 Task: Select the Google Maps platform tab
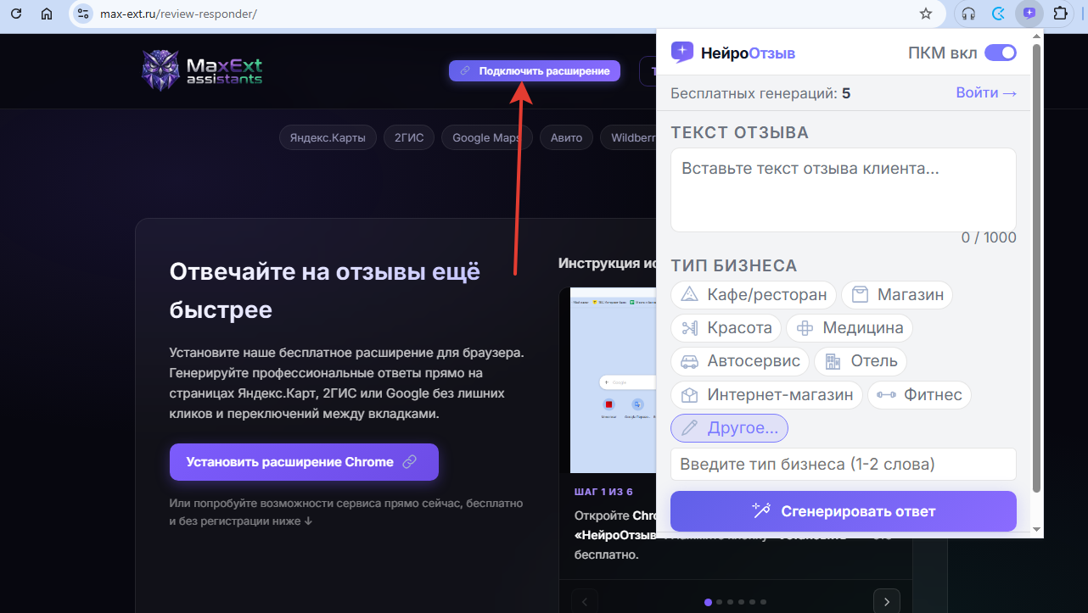pyautogui.click(x=486, y=137)
